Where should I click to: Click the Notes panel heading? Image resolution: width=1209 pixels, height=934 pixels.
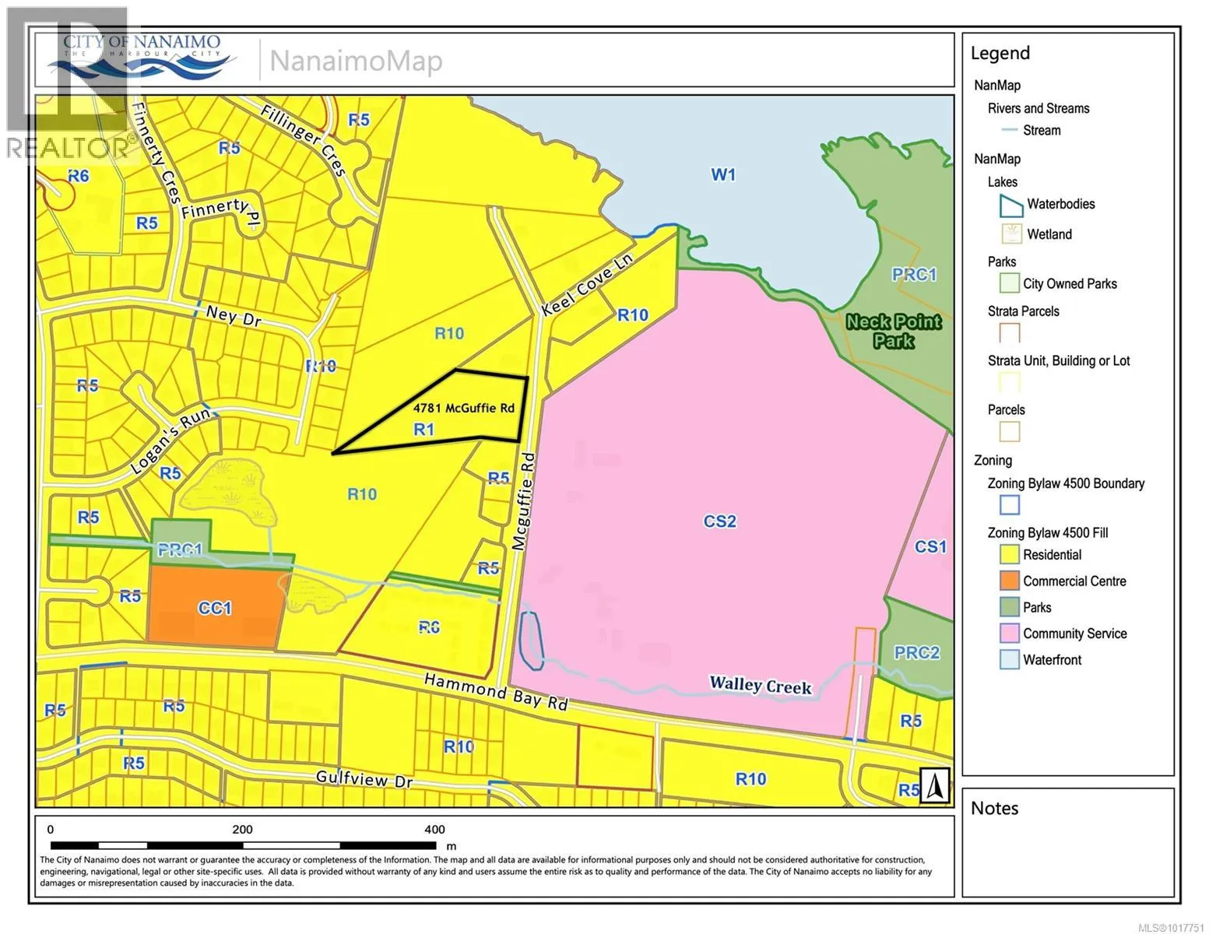point(994,808)
